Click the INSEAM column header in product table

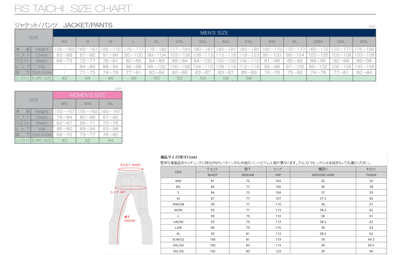[x=247, y=175]
